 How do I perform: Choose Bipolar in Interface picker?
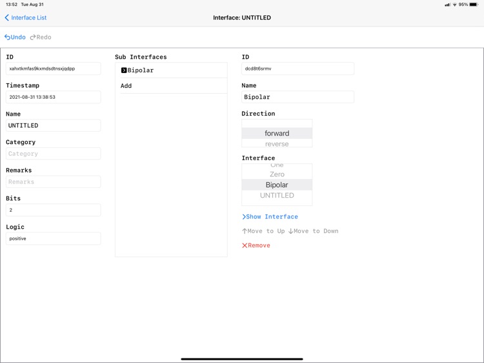pyautogui.click(x=277, y=185)
